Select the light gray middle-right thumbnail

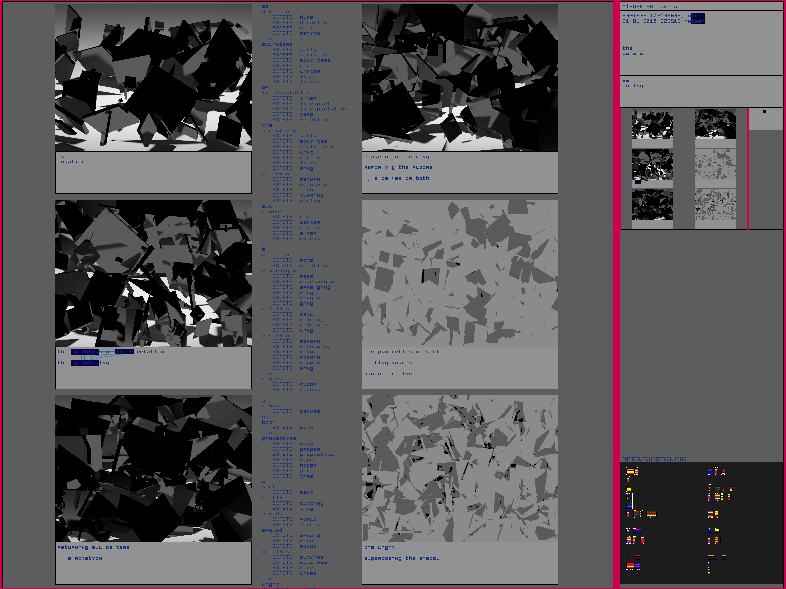click(715, 164)
